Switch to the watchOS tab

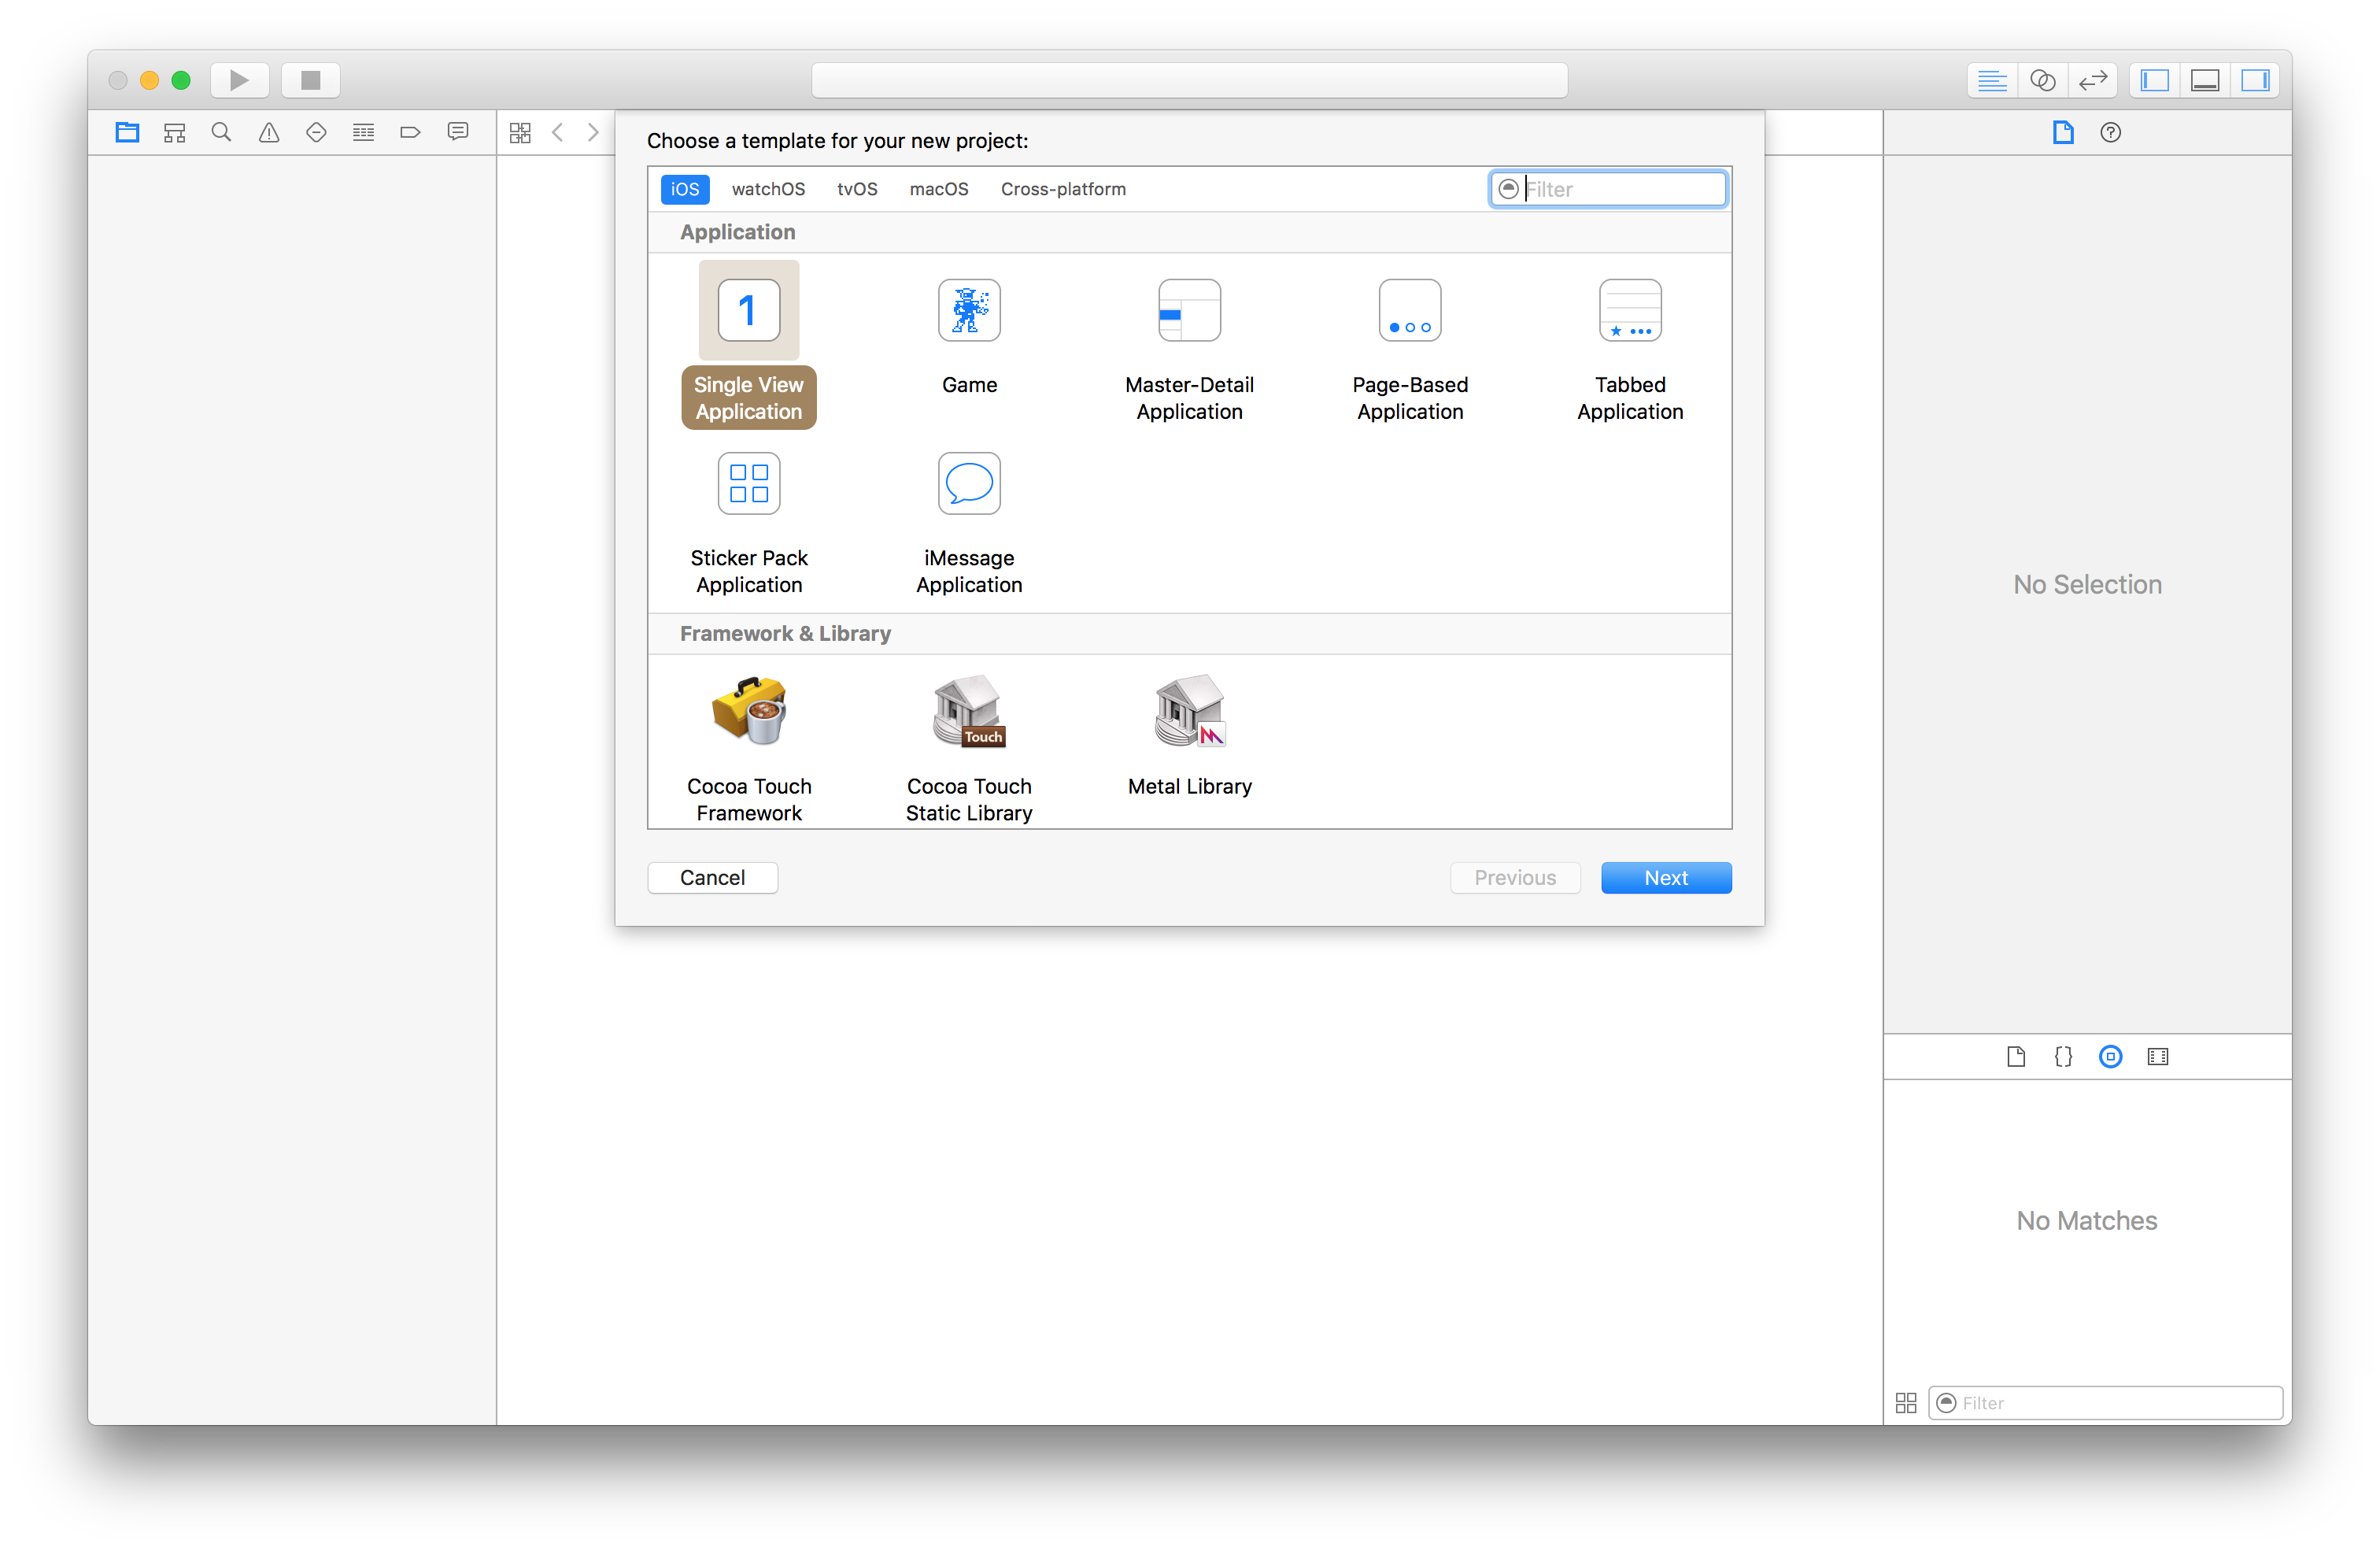[767, 189]
